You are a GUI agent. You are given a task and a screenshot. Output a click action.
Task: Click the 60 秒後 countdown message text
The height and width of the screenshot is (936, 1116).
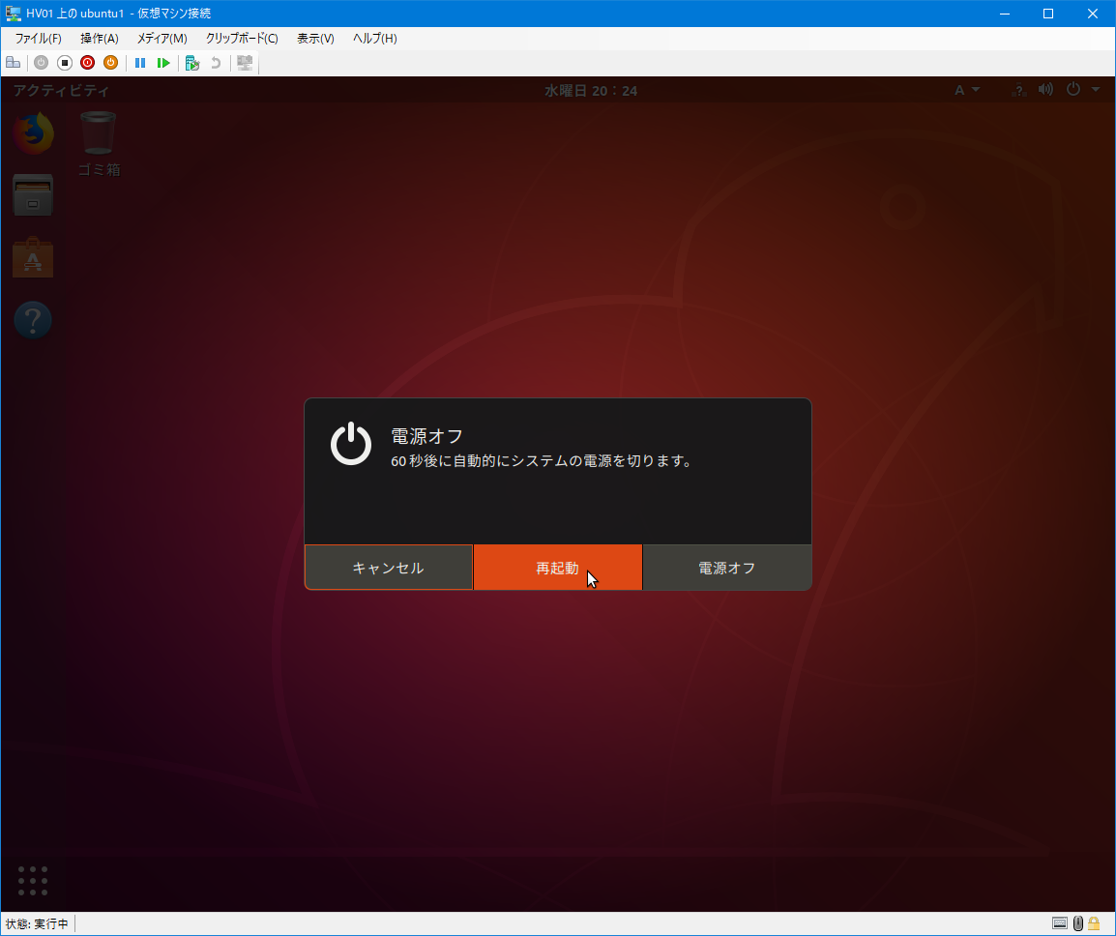click(542, 461)
